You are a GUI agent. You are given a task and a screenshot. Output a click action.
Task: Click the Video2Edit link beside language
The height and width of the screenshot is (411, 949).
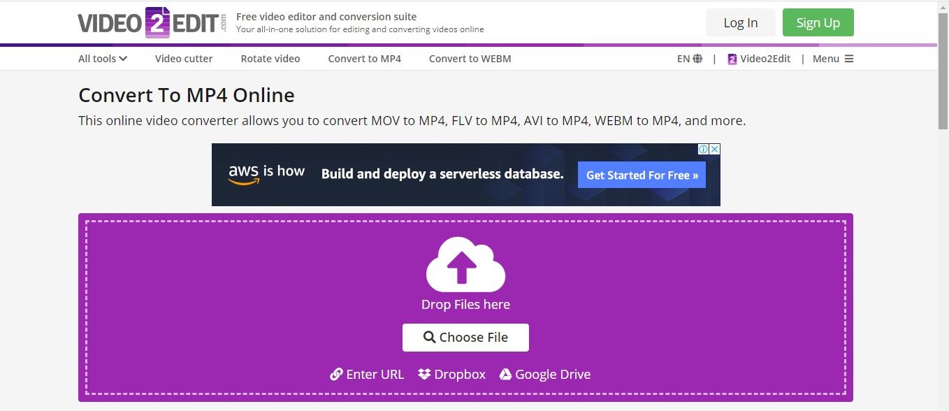click(x=759, y=59)
